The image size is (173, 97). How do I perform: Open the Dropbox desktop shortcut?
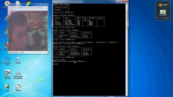(x=18, y=60)
